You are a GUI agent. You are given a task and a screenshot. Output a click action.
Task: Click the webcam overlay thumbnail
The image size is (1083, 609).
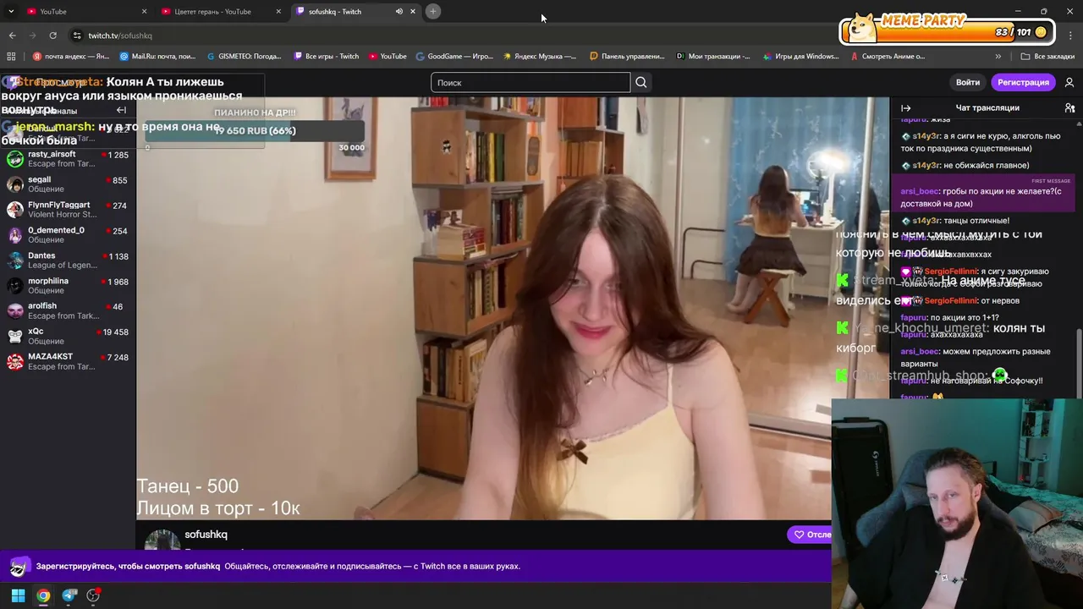pos(957,503)
